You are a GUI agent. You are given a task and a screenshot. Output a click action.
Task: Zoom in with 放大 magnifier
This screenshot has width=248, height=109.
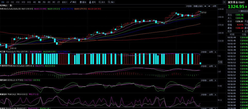point(102,2)
